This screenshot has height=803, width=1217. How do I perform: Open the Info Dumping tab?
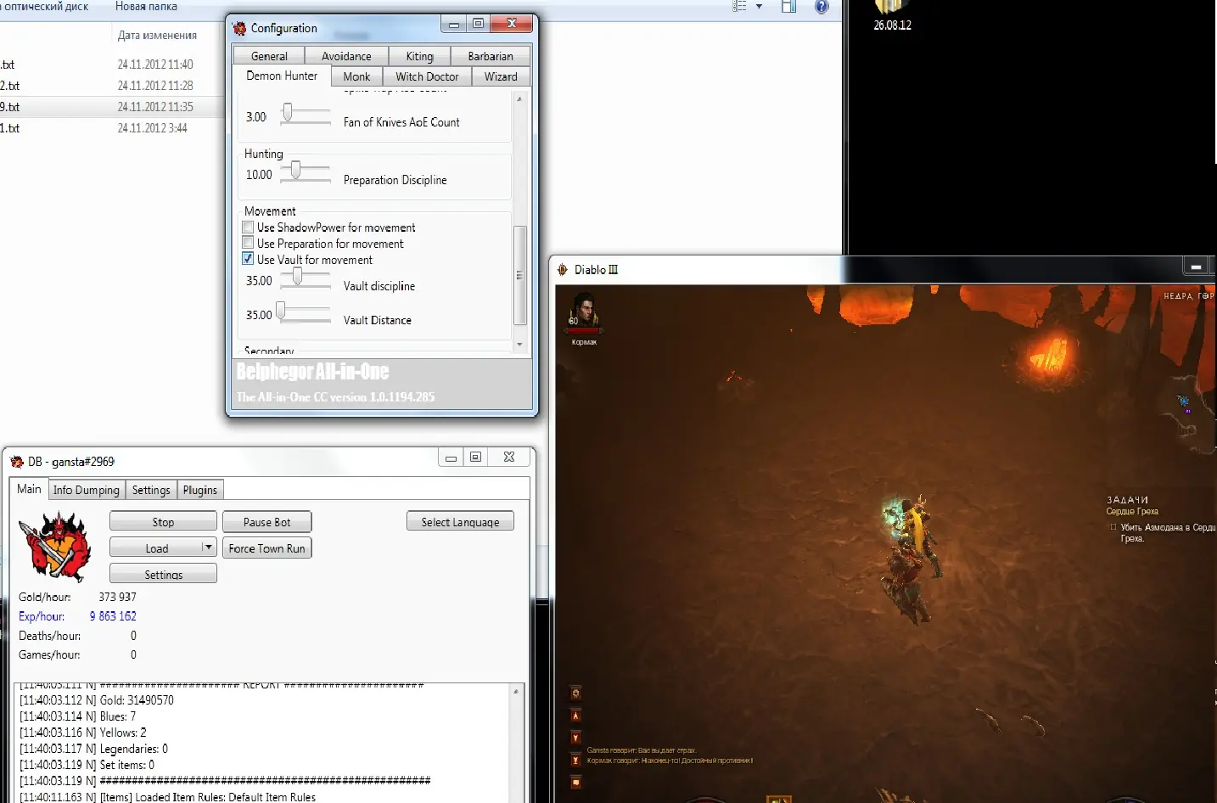click(x=87, y=490)
